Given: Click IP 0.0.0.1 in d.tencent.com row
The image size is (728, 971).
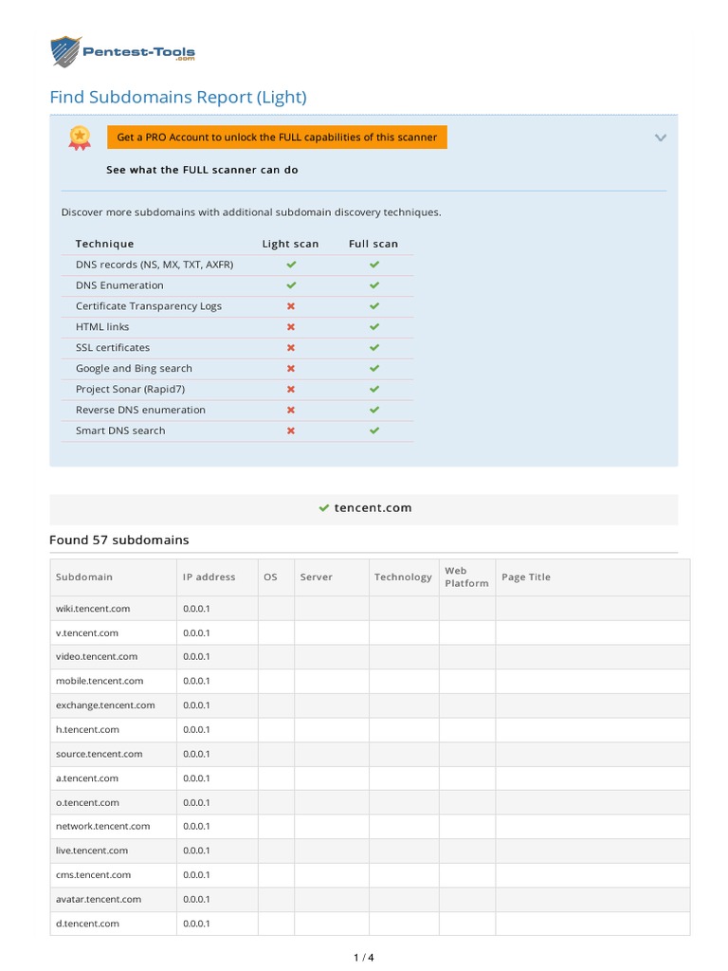Looking at the screenshot, I should (196, 924).
